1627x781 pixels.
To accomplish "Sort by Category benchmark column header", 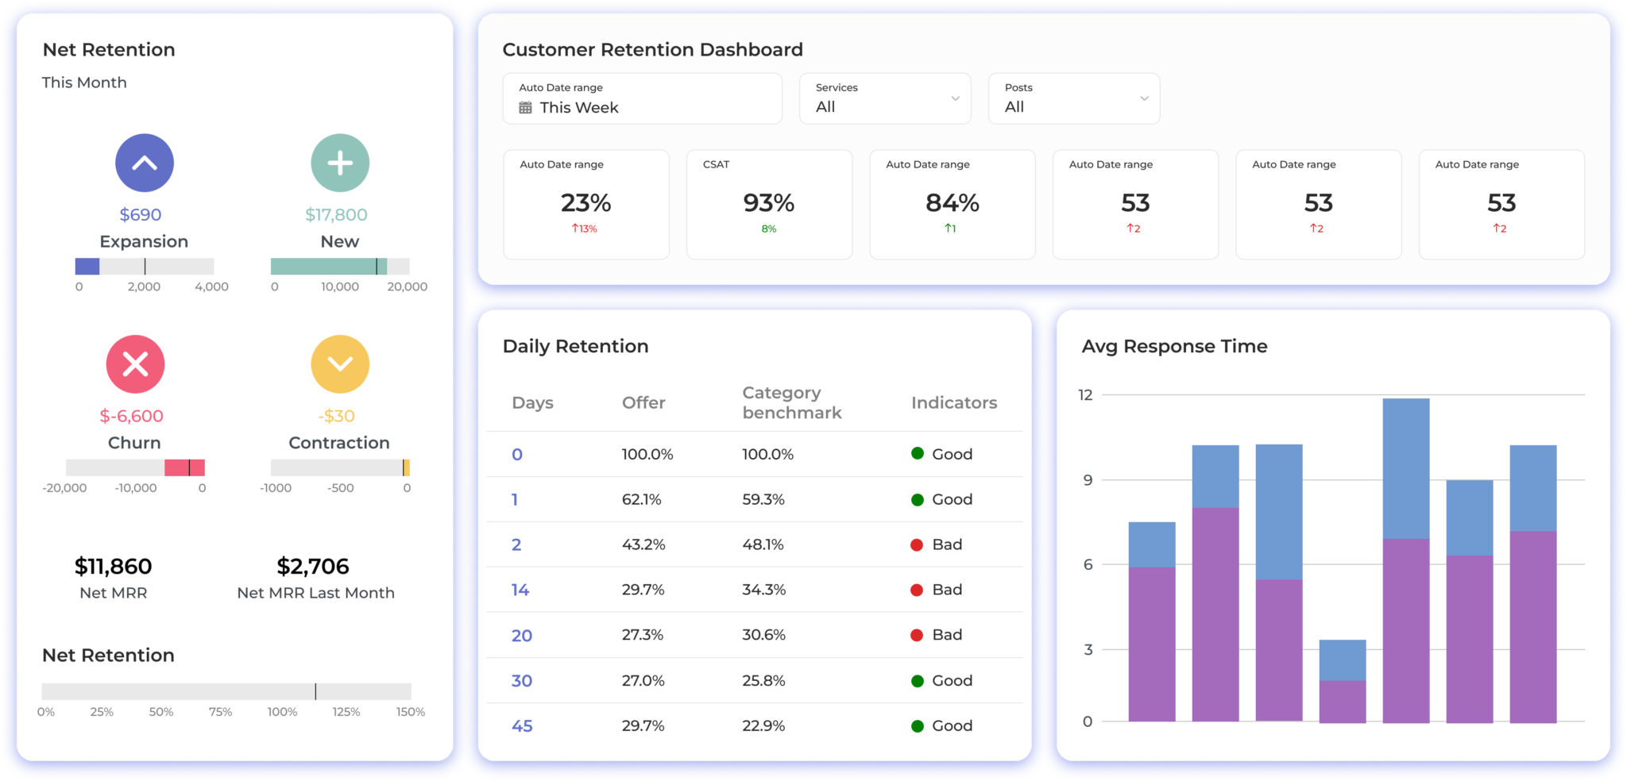I will click(x=791, y=402).
